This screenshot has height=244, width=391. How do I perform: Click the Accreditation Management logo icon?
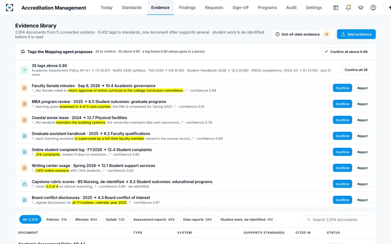[x=10, y=8]
